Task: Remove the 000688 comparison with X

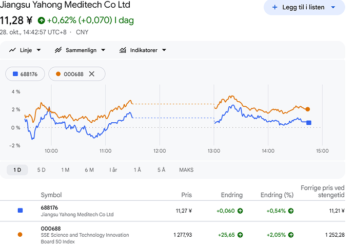Action: [x=91, y=74]
